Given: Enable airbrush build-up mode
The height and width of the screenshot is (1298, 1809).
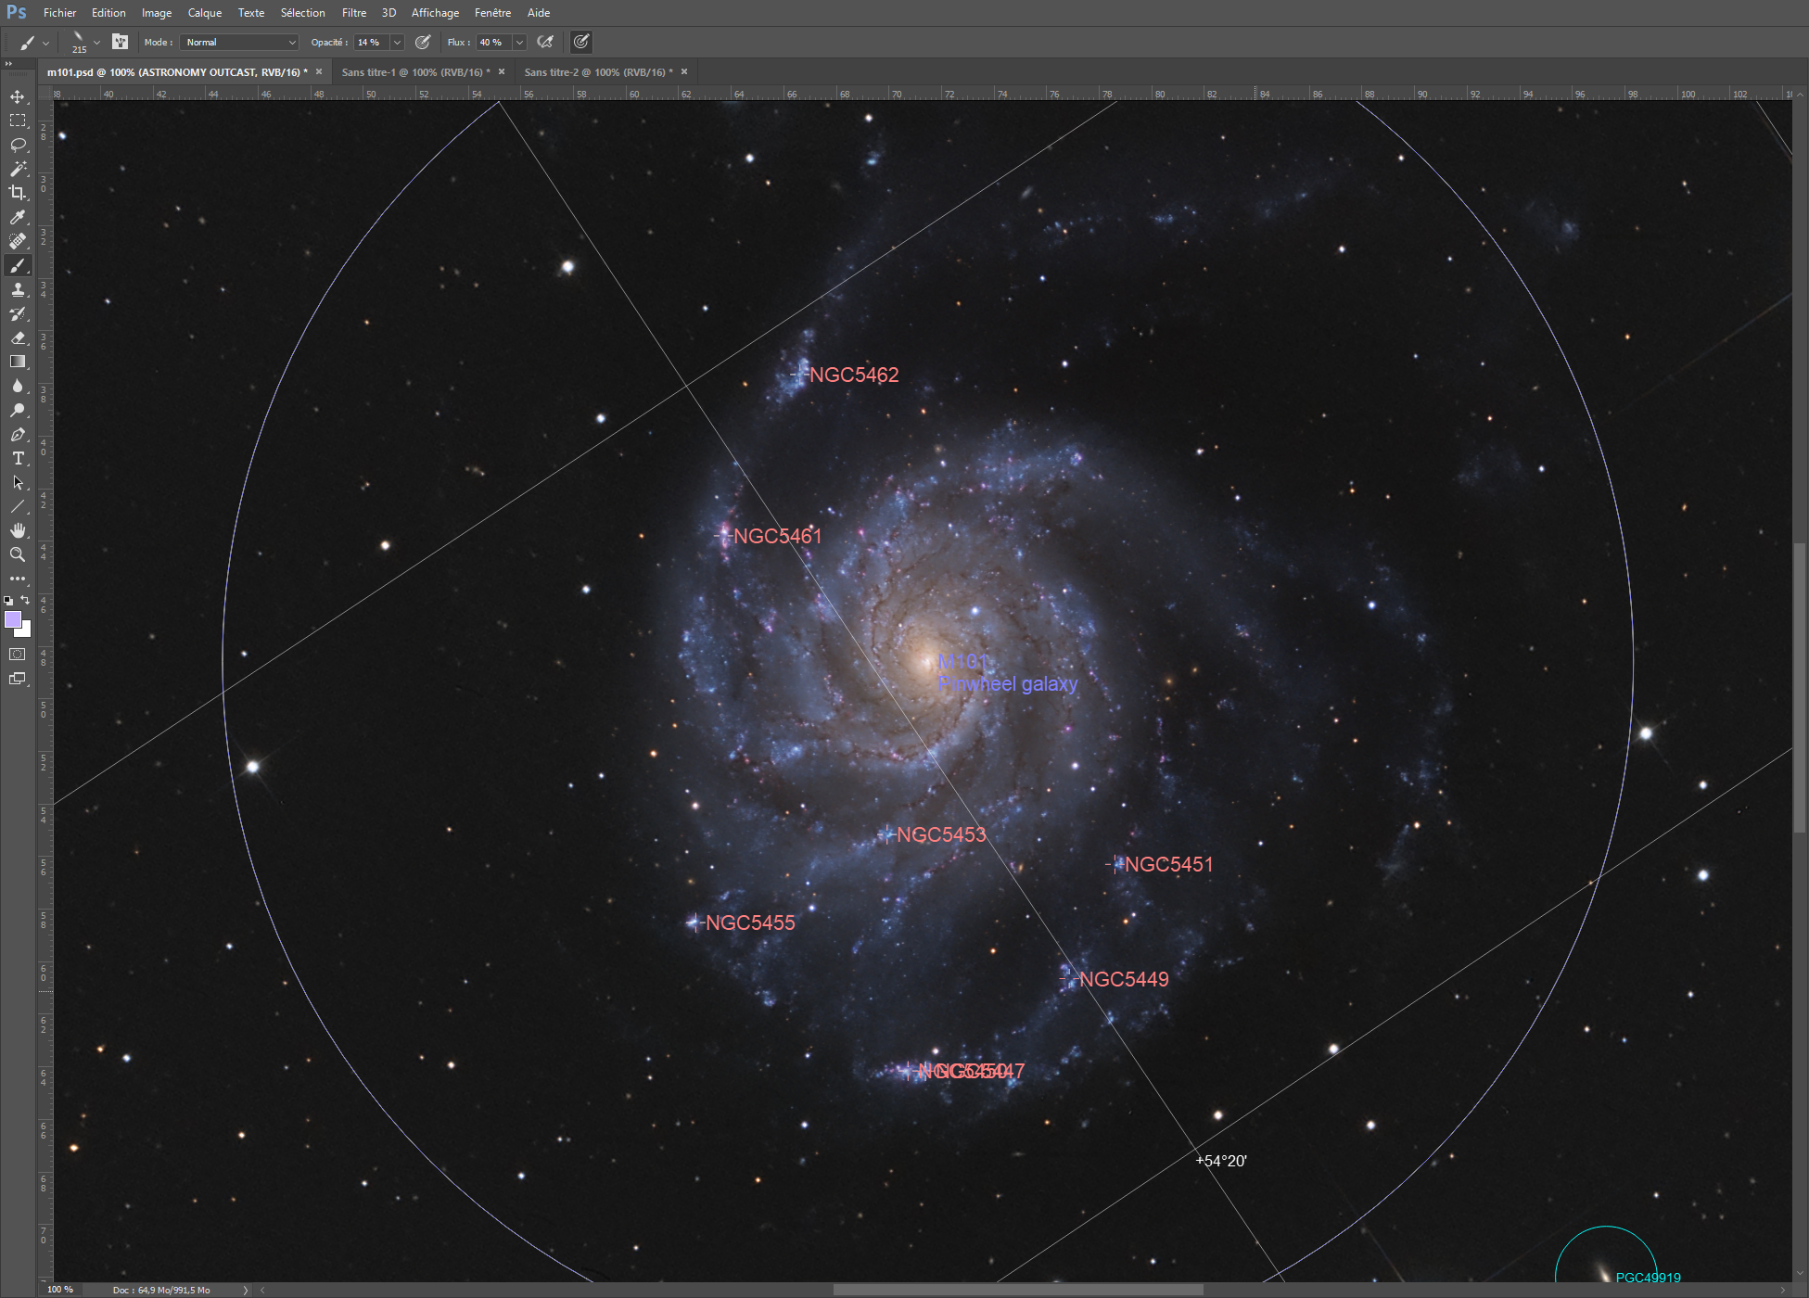Looking at the screenshot, I should click(x=545, y=42).
